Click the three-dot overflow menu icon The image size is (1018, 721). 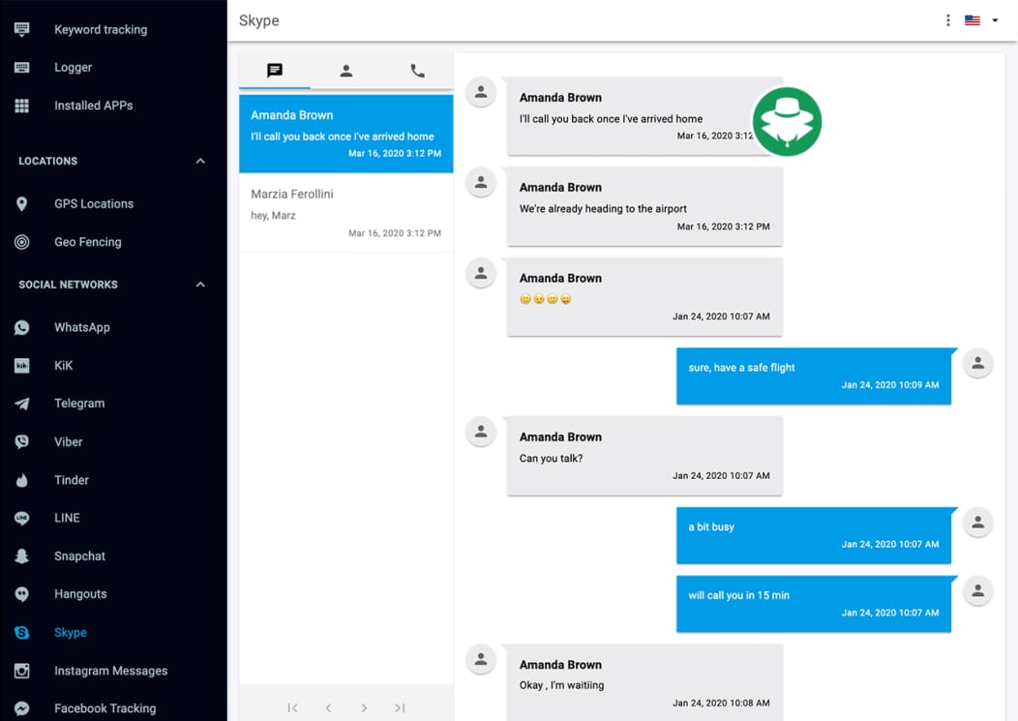(948, 19)
